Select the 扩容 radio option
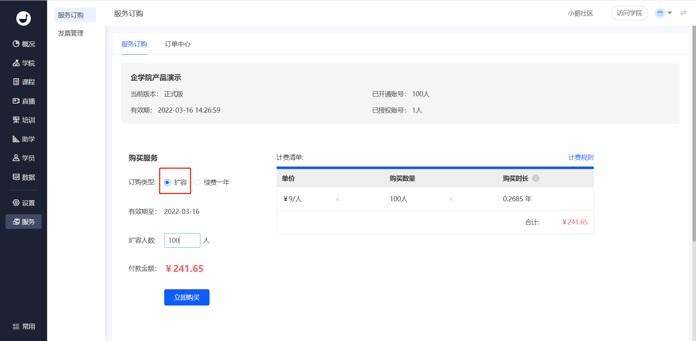Viewport: 696px width, 341px height. (167, 182)
